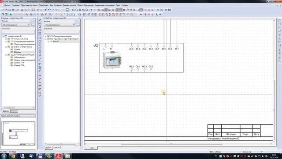This screenshot has width=282, height=159.
Task: Click the graphical preview thumbnail
Action: click(x=19, y=133)
